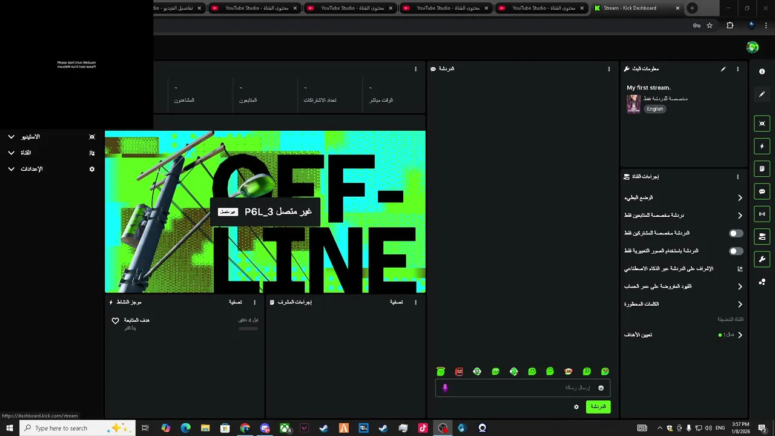Toggle the channel actions widget icon

pos(762,237)
